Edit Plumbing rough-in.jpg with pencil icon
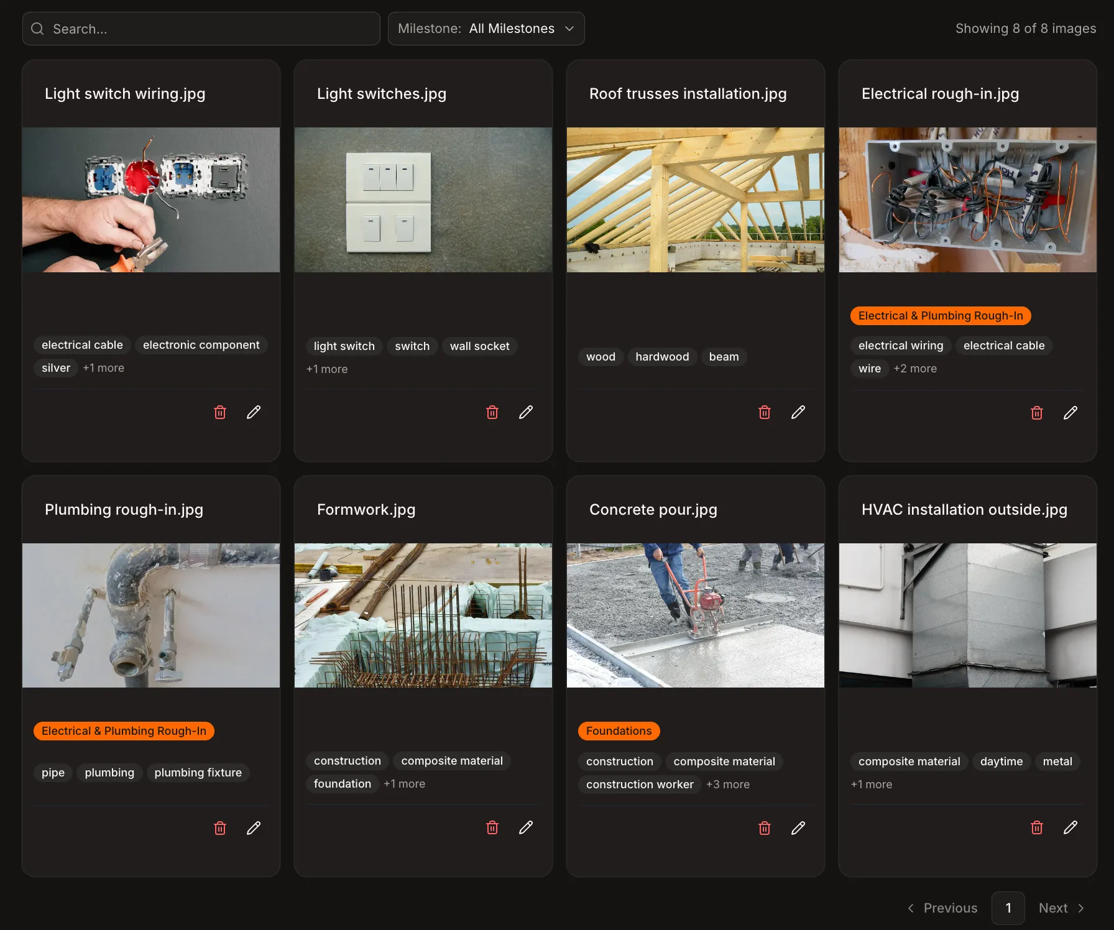The height and width of the screenshot is (930, 1114). [254, 828]
